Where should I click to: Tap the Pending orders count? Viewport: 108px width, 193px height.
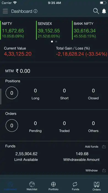coord(35,126)
